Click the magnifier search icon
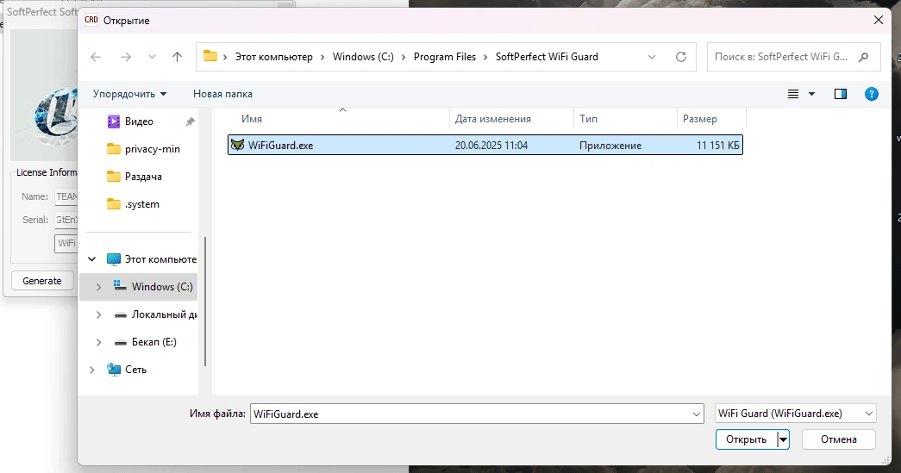The width and height of the screenshot is (901, 473). [863, 57]
